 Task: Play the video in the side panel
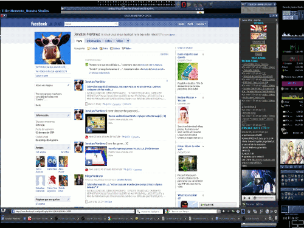(258, 181)
